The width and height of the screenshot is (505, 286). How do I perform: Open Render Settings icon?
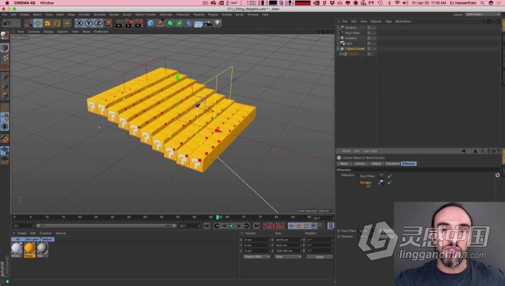(x=139, y=23)
